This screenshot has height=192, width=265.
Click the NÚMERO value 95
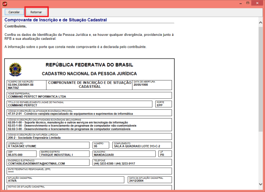[96, 146]
